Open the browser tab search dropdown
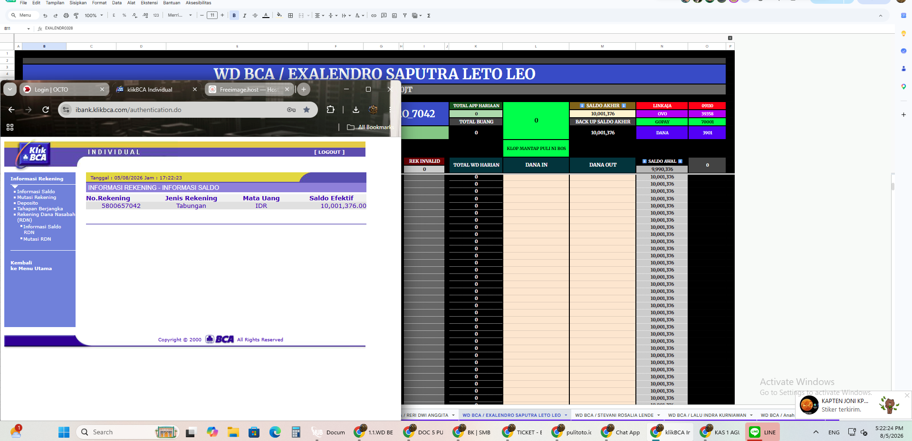Viewport: 912px width, 441px height. [x=10, y=89]
